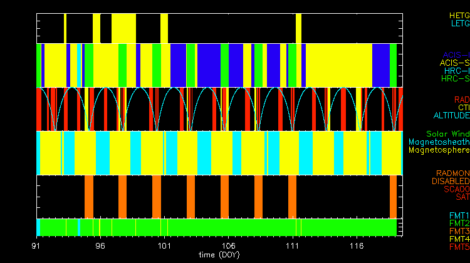Select the LETG legend label
This screenshot has width=470, height=263.
459,23
